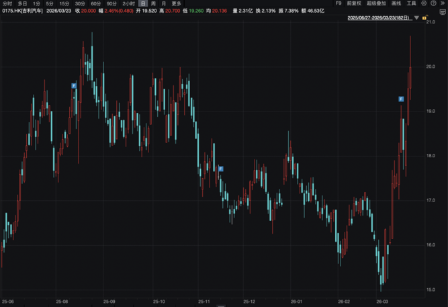
Task: Open the date range dropdown arrow
Action: 416,18
